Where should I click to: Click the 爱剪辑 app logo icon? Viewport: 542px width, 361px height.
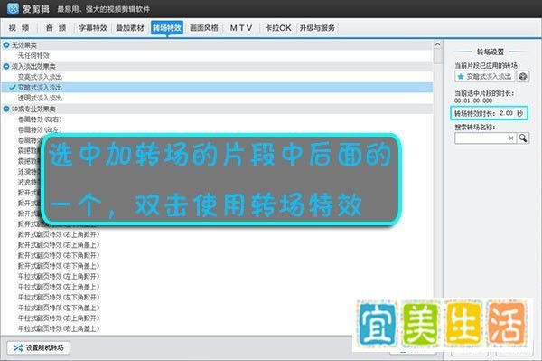pyautogui.click(x=13, y=9)
